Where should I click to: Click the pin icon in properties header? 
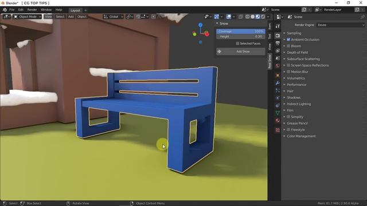pos(362,17)
